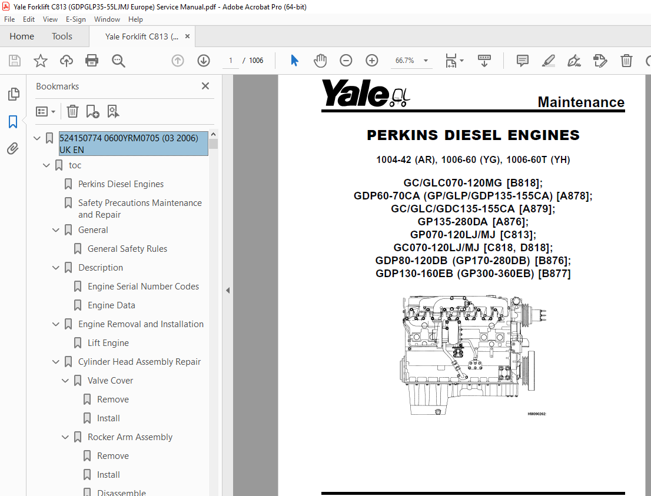Open Engine Serial Number Codes bookmark
This screenshot has height=496, width=651.
pyautogui.click(x=143, y=287)
